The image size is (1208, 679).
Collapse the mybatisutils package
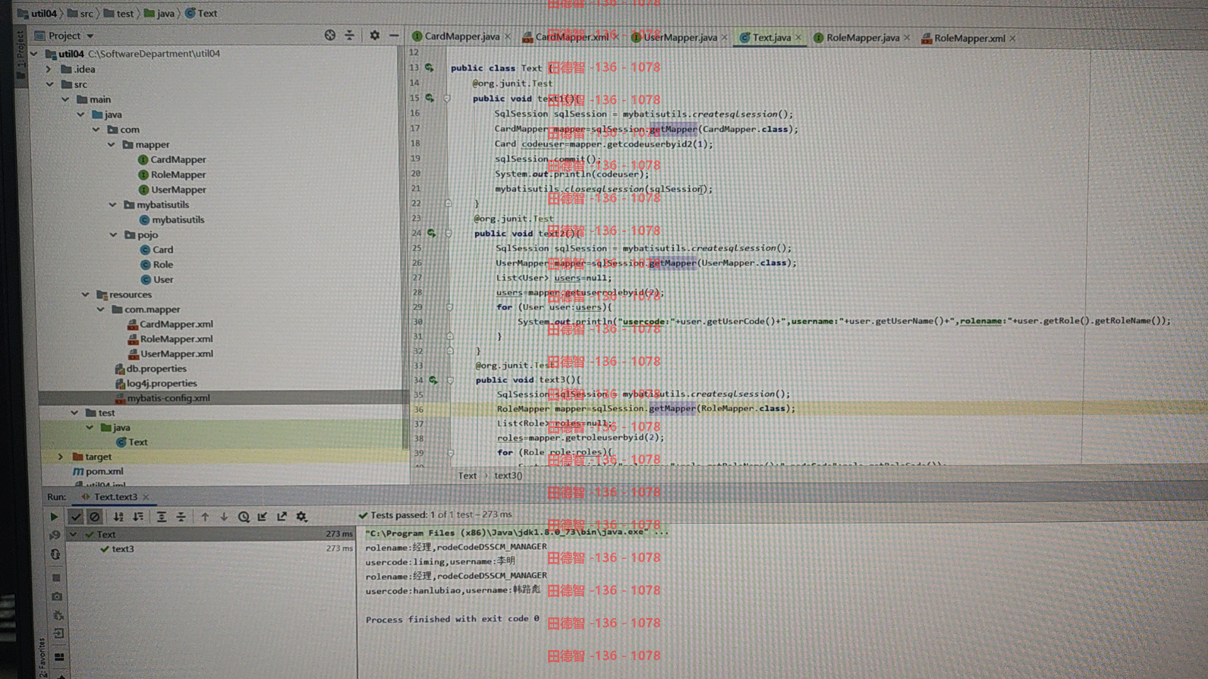[113, 204]
